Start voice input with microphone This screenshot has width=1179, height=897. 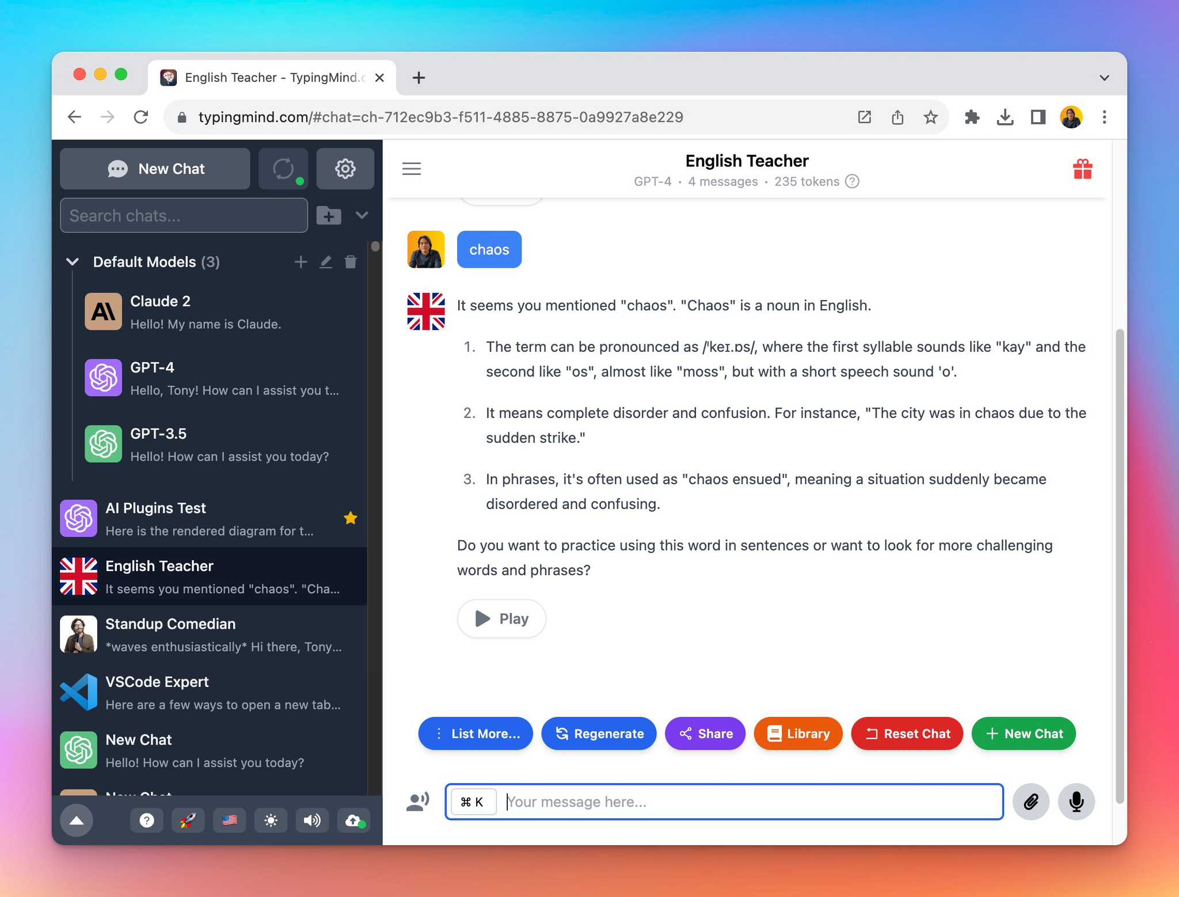coord(1076,801)
